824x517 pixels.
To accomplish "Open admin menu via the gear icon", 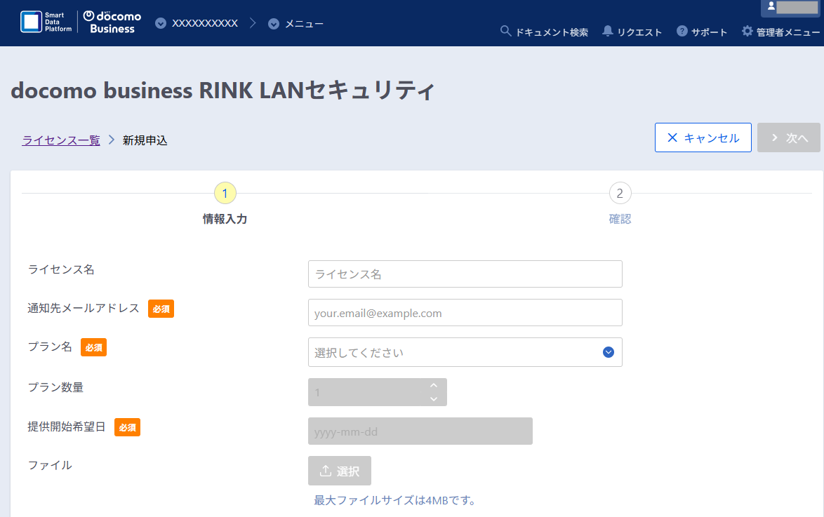I will click(x=747, y=31).
